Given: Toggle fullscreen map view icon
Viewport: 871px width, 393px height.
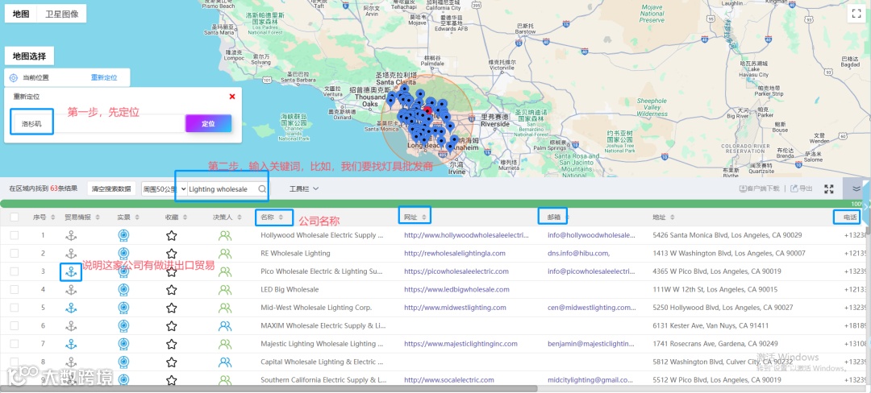Looking at the screenshot, I should [x=856, y=13].
